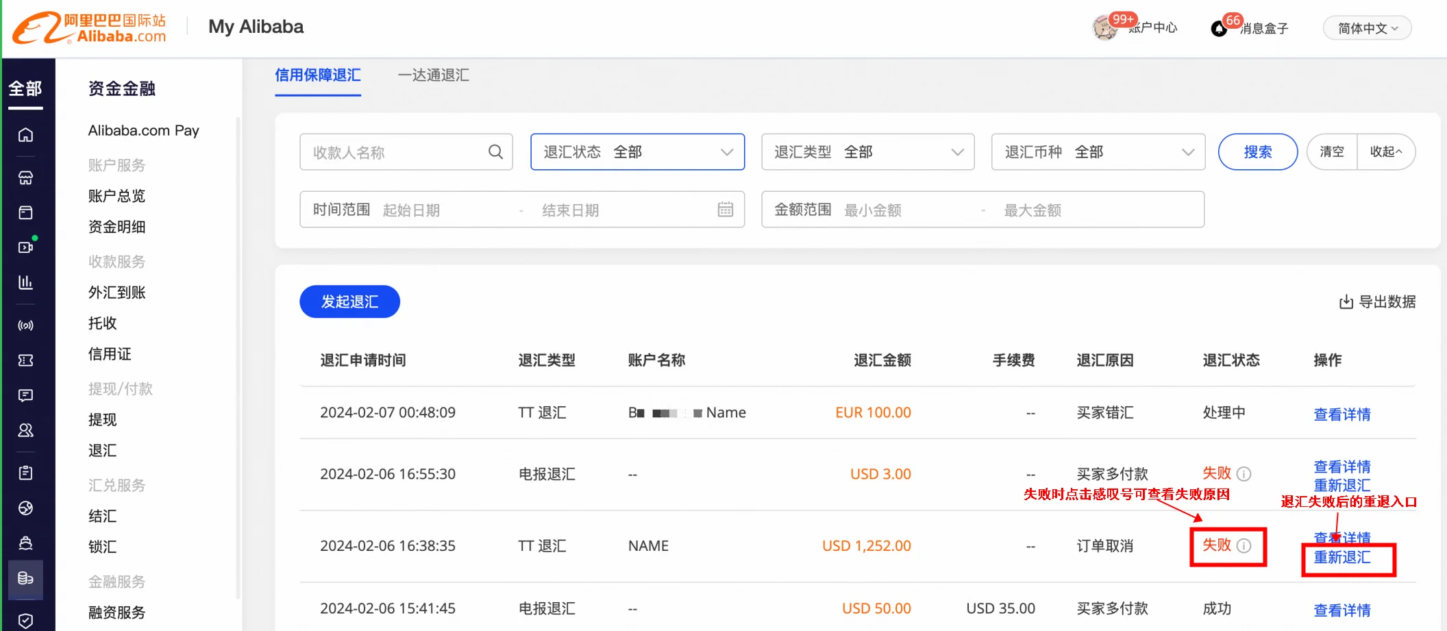Click the search magnifier in payee name field

(495, 152)
